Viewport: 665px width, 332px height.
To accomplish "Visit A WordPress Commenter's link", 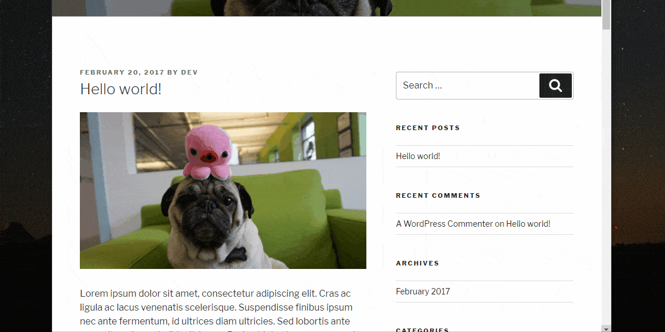I will [x=444, y=224].
